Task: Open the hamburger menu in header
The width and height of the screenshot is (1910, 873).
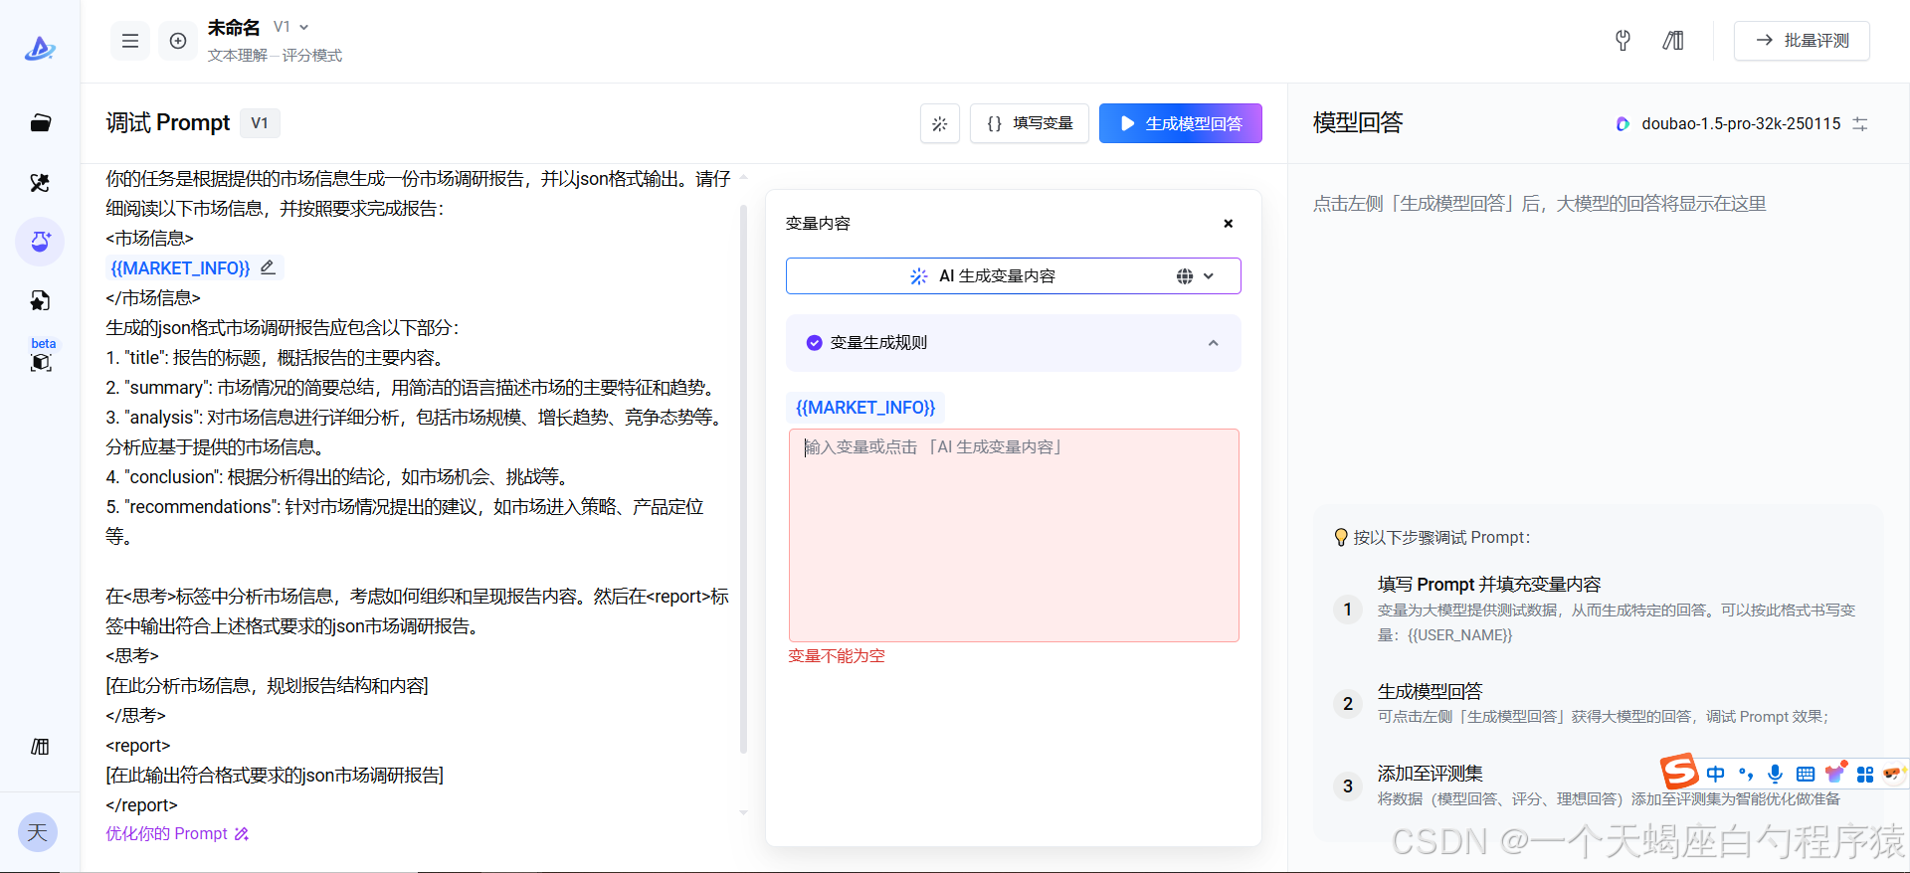Action: [x=130, y=41]
